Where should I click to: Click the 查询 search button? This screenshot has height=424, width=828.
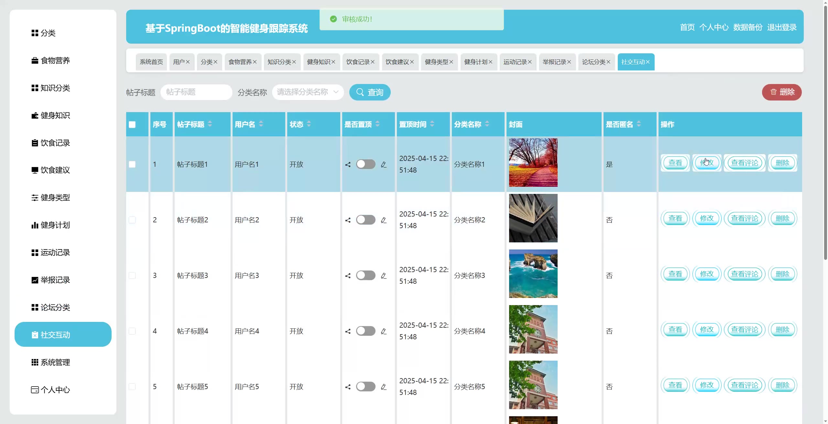[370, 92]
